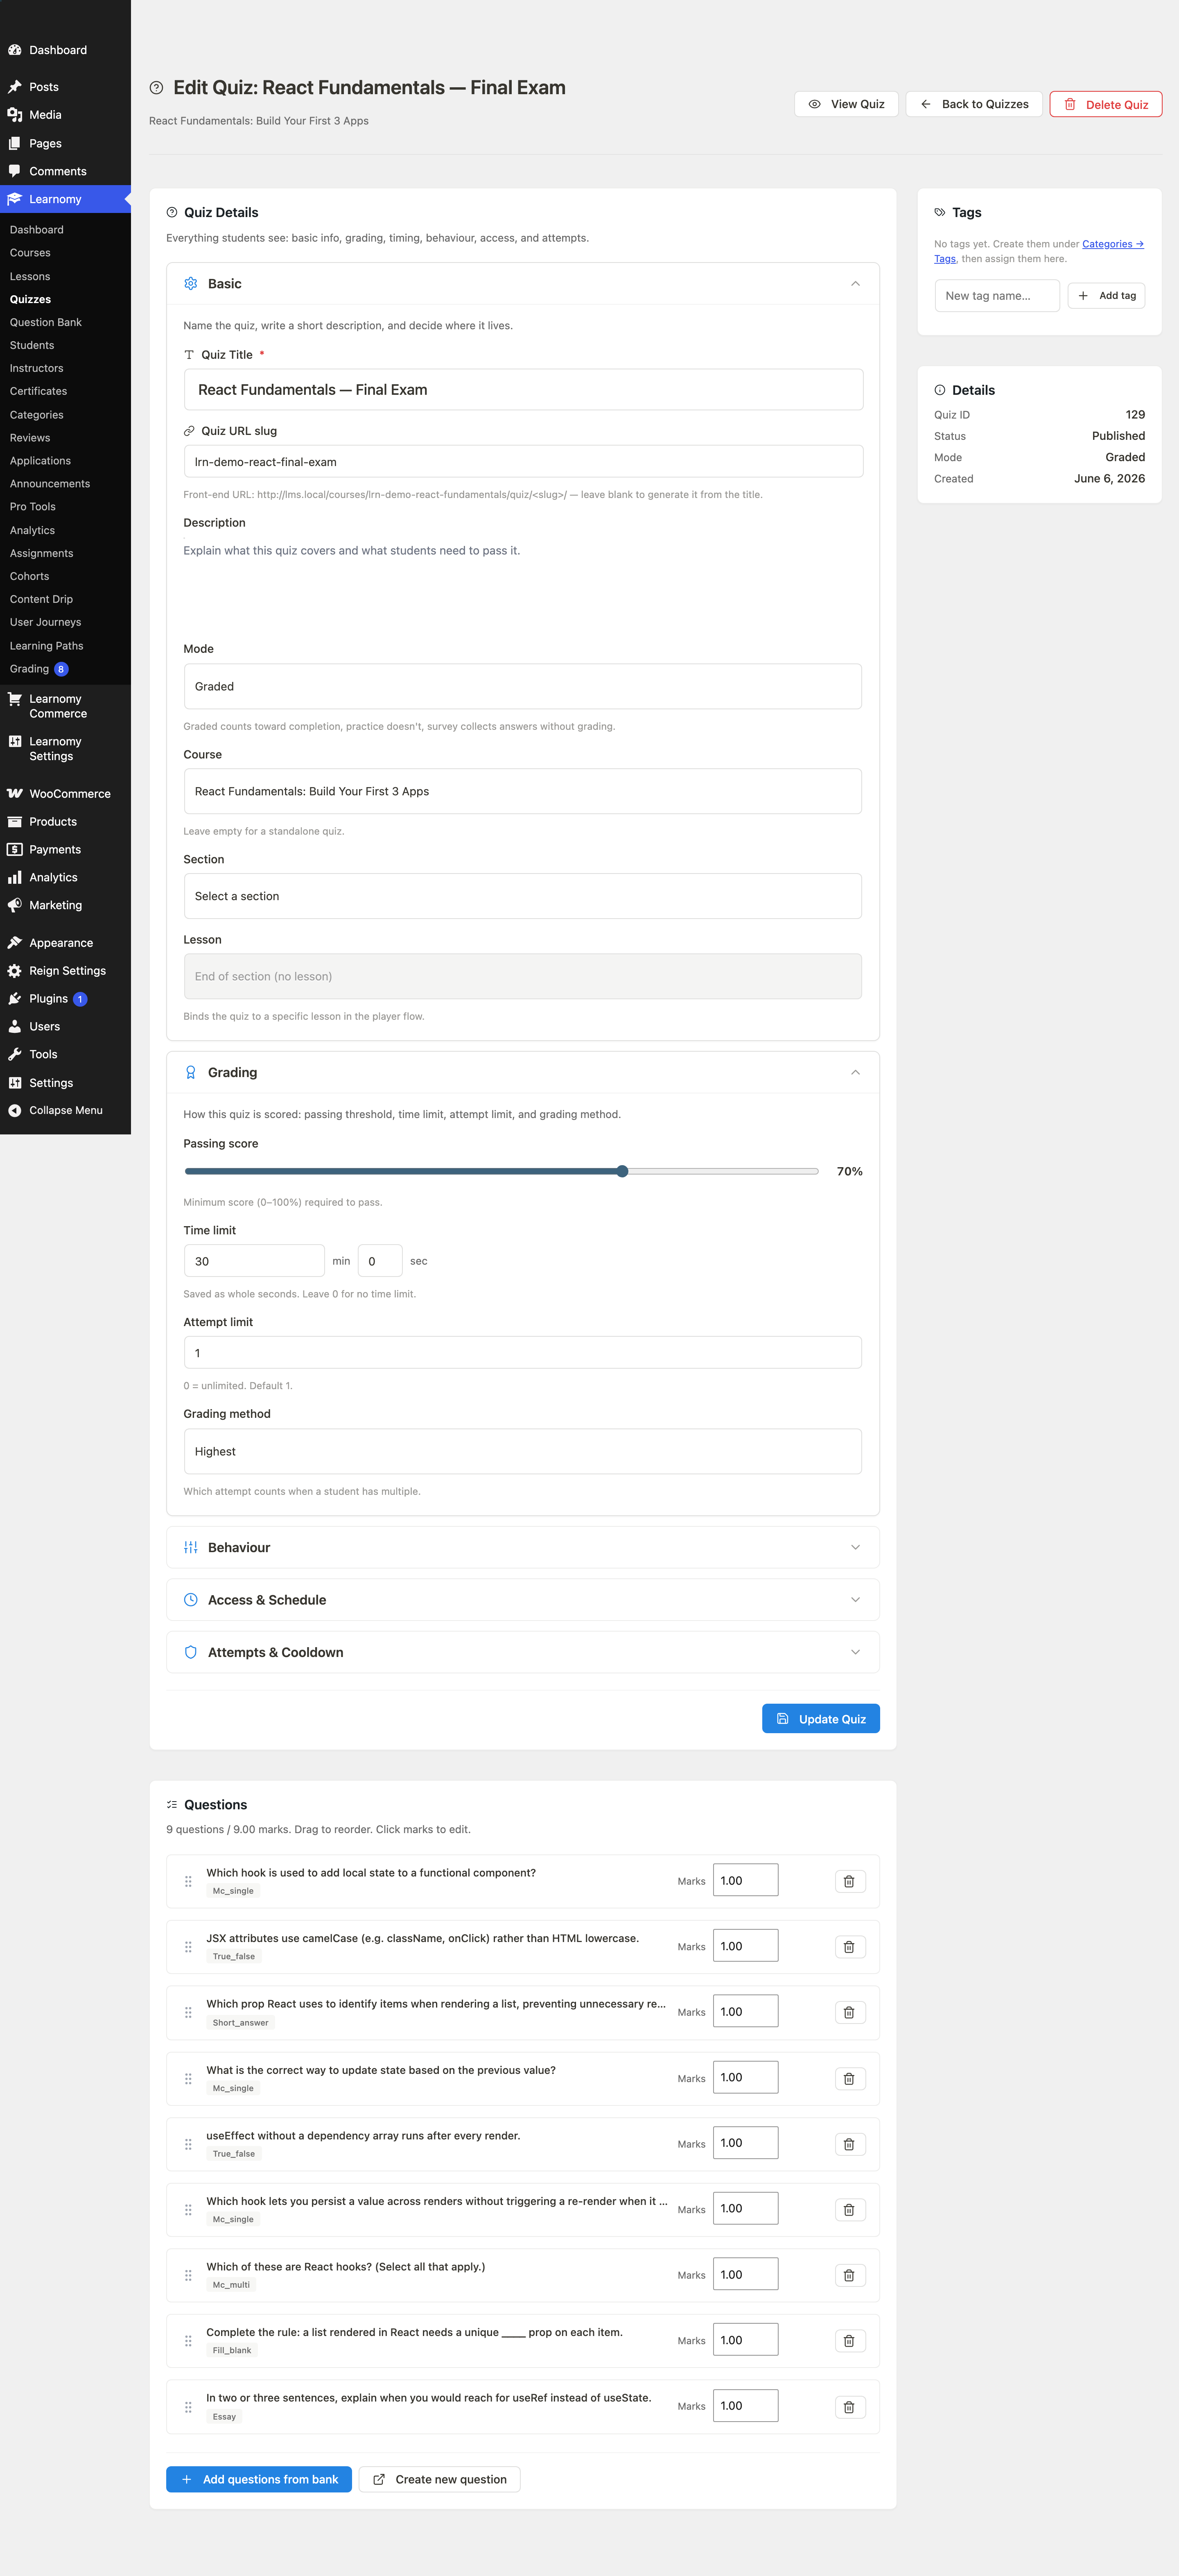Open Content Drip submenu item
This screenshot has height=2576, width=1179.
point(41,599)
